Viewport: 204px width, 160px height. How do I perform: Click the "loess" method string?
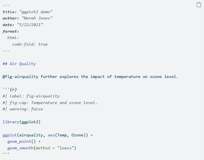pos(66,148)
